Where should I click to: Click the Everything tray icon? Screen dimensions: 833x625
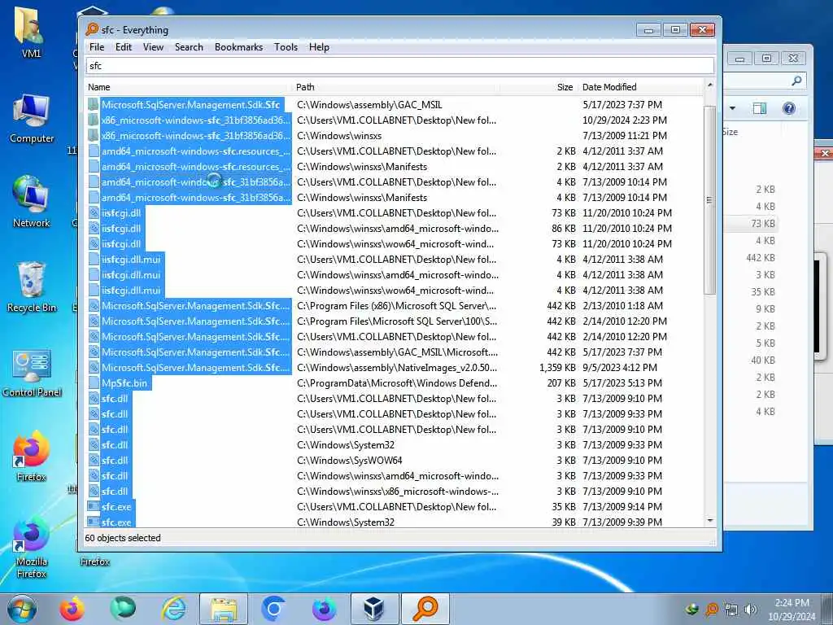(x=712, y=610)
